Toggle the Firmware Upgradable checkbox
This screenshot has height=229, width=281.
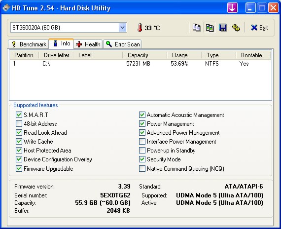[x=19, y=168]
